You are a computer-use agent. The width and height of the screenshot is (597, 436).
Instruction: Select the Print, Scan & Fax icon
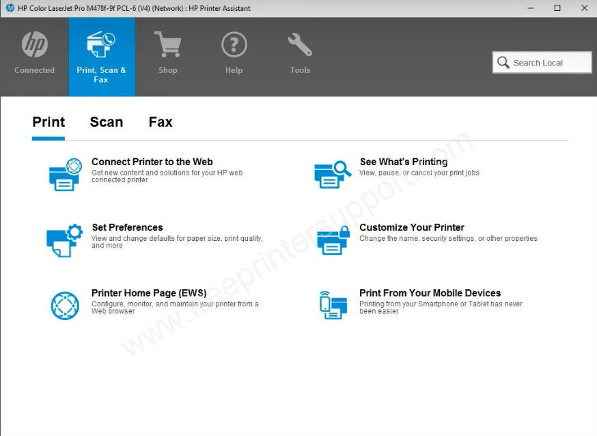pyautogui.click(x=101, y=44)
